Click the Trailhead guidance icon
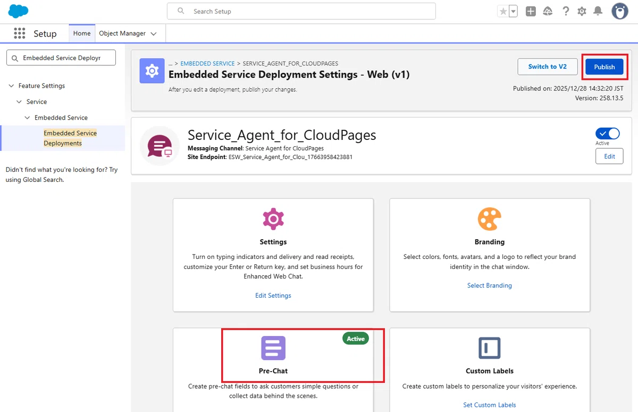638x412 pixels. click(548, 11)
